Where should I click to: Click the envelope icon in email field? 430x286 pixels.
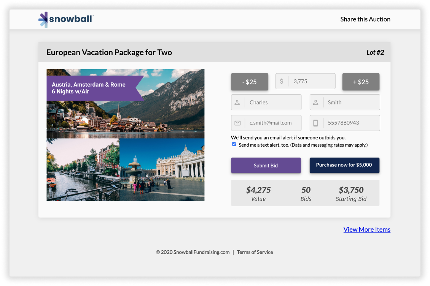point(237,123)
